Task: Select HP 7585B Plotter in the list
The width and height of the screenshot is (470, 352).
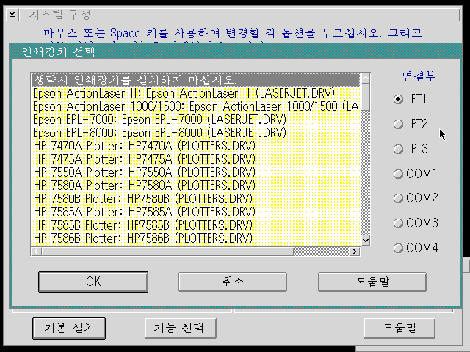Action: [196, 225]
